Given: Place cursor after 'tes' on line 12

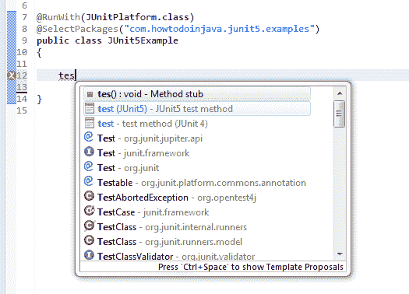Looking at the screenshot, I should [76, 75].
